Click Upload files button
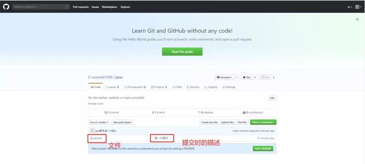 click(227, 122)
